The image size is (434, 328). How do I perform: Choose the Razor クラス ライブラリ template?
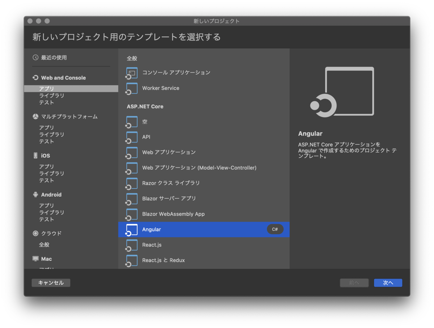(x=204, y=183)
